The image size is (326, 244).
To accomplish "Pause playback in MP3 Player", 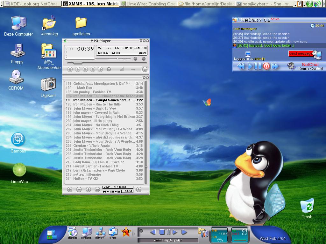I will click(x=85, y=69).
